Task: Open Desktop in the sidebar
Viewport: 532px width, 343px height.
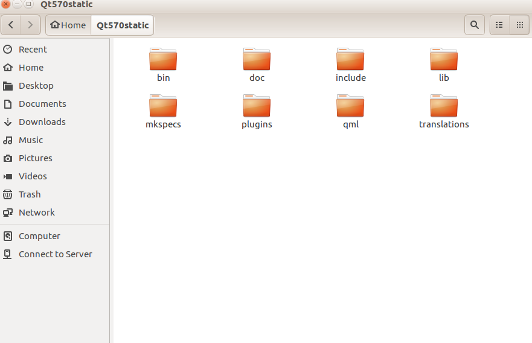Action: point(54,86)
